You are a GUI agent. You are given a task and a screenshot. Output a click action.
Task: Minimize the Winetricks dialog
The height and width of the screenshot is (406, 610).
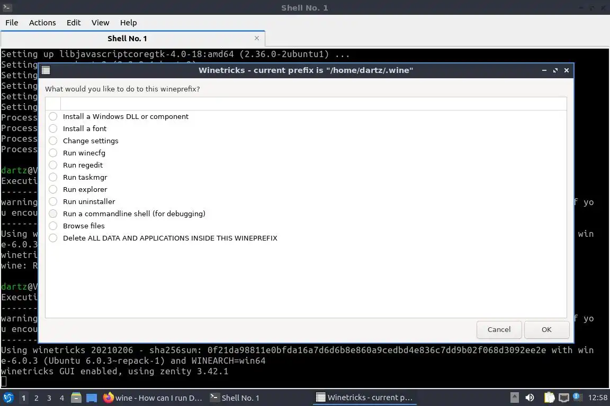click(x=544, y=70)
